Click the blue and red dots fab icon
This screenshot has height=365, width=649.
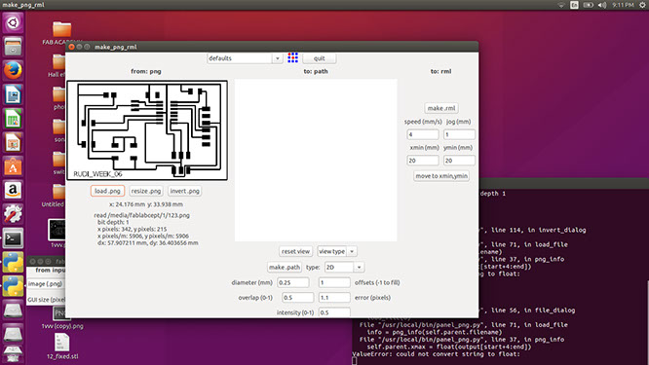coord(292,57)
